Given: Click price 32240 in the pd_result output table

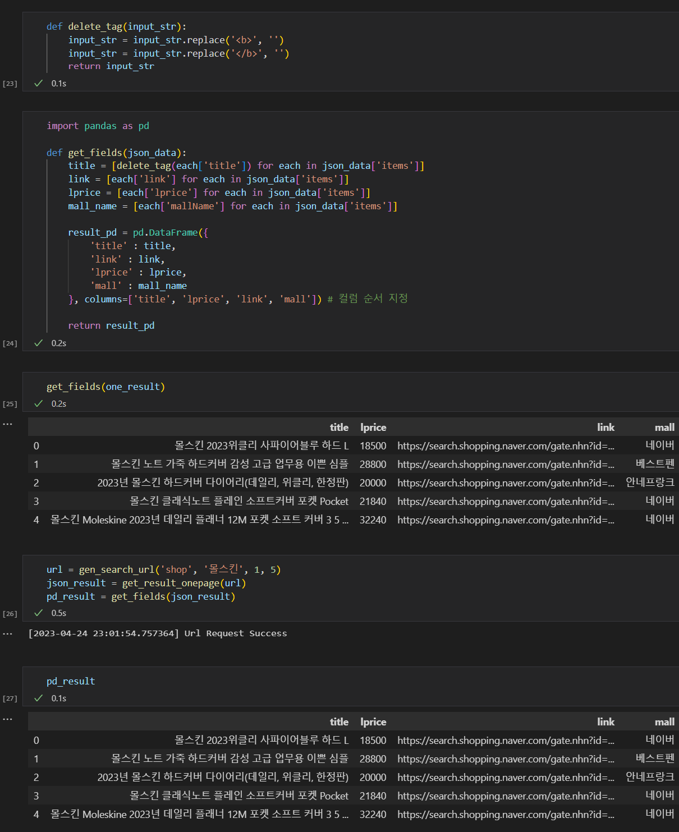Looking at the screenshot, I should tap(373, 814).
